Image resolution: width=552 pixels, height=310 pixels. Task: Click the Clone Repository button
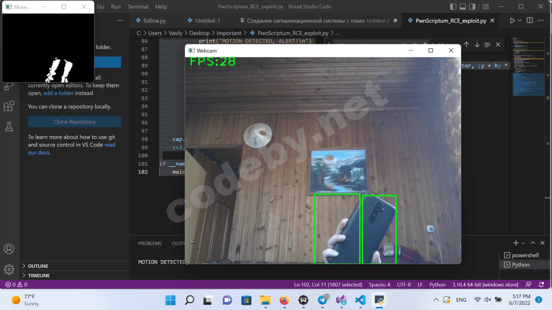pyautogui.click(x=75, y=122)
